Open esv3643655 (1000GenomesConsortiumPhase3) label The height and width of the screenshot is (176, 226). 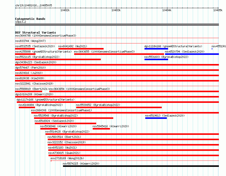[104, 52]
